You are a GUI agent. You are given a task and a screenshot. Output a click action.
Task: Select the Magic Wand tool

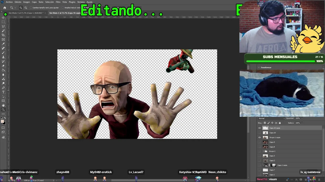pos(3,31)
